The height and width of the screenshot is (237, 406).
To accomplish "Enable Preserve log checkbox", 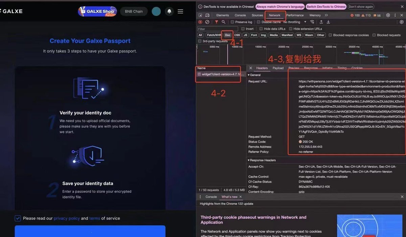I will click(232, 22).
